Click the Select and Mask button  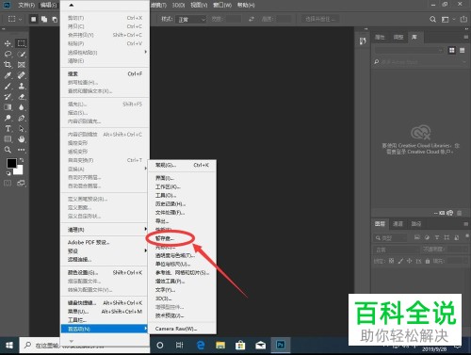[x=320, y=19]
